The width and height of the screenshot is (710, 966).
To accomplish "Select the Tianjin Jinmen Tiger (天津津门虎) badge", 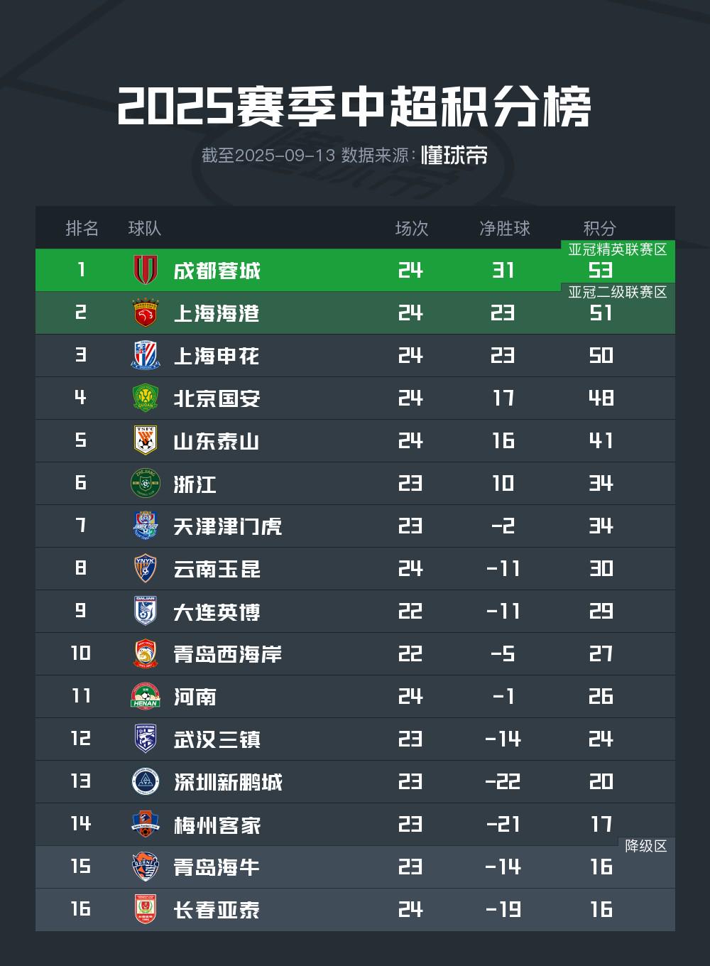I will [146, 526].
